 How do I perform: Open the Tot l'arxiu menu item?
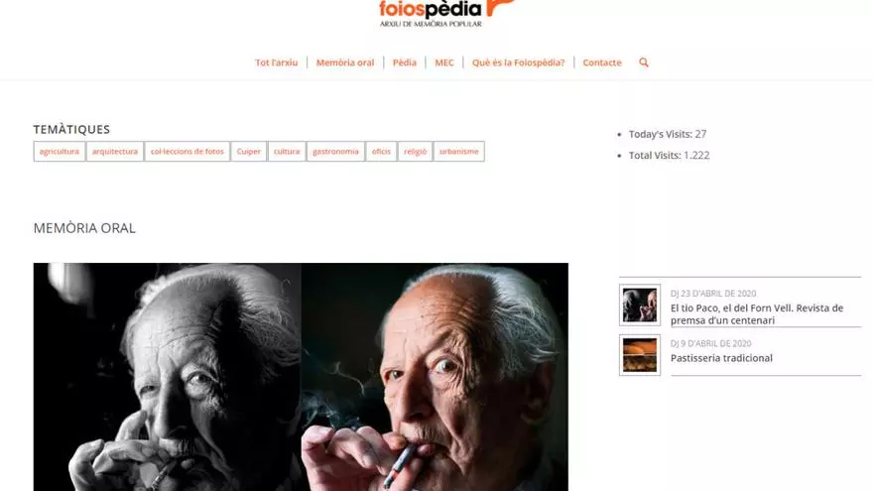tap(276, 62)
